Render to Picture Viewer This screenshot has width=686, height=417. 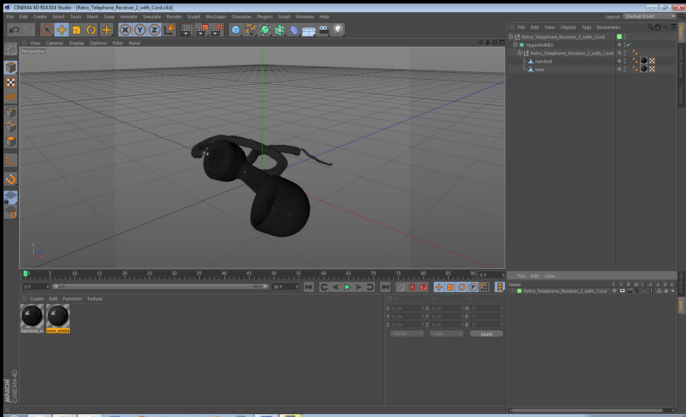202,30
